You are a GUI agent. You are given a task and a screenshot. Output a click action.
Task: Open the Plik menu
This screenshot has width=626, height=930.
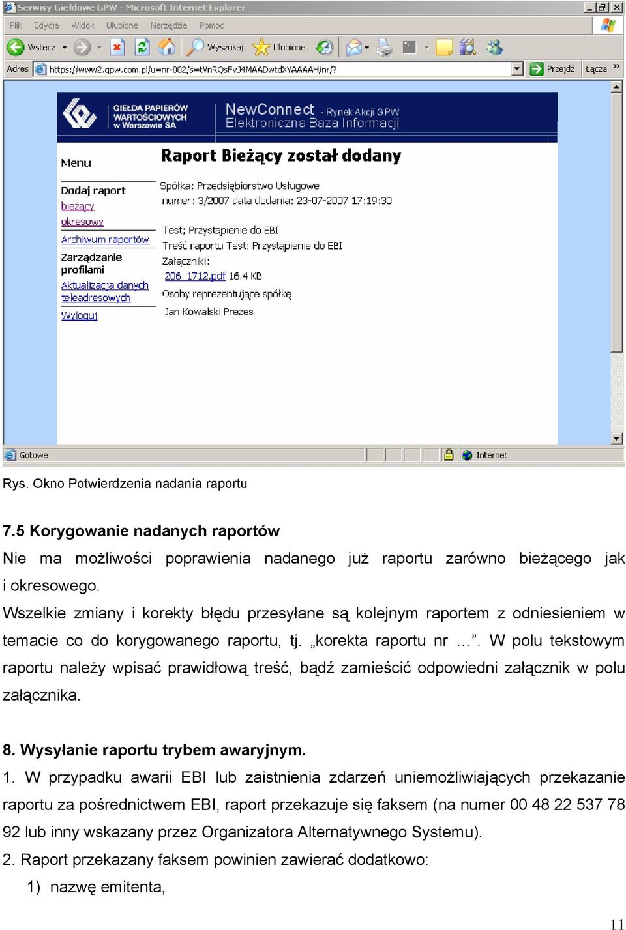[x=16, y=25]
